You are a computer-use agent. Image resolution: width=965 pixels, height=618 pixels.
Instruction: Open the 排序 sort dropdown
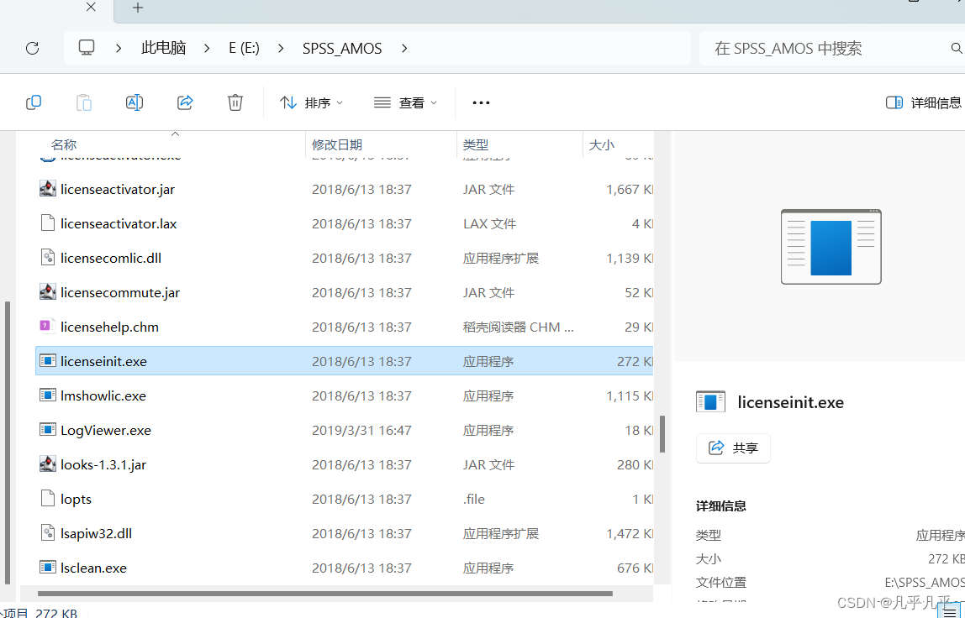click(x=311, y=102)
